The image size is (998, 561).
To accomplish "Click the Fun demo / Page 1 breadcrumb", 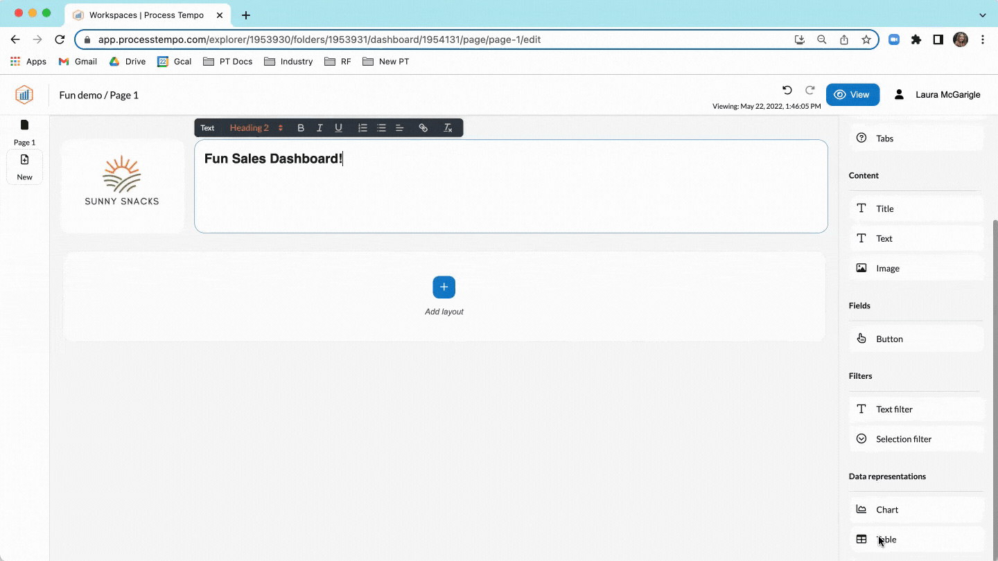I will pos(99,95).
